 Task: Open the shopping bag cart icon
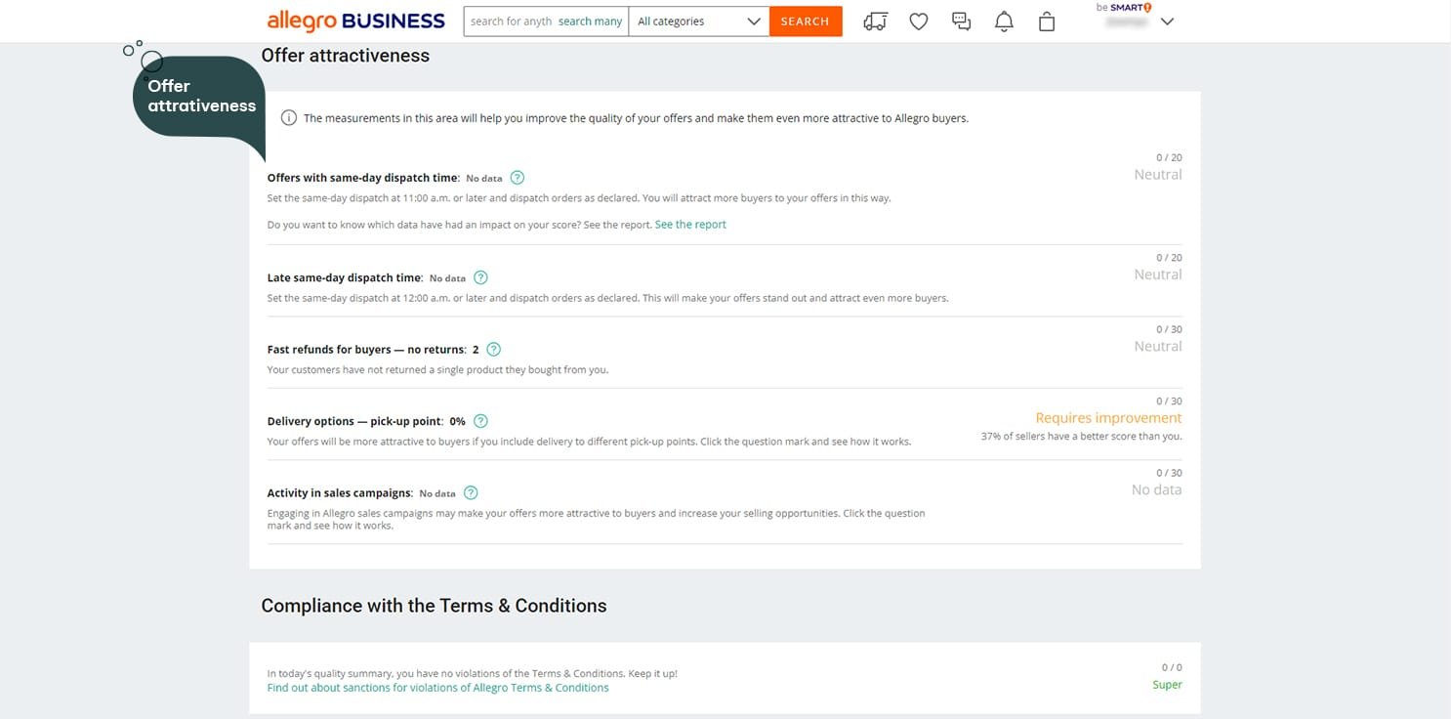coord(1047,21)
